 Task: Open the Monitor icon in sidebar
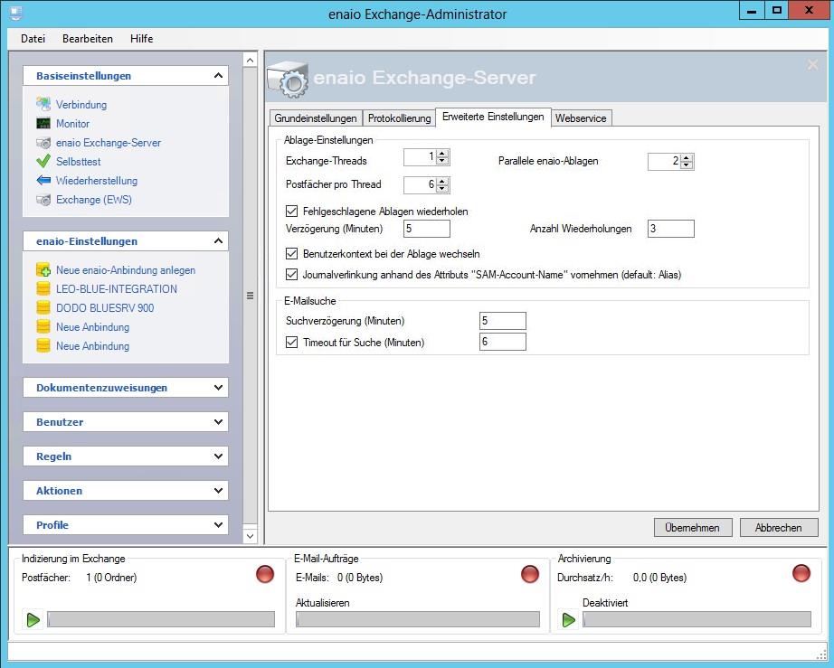coord(43,124)
